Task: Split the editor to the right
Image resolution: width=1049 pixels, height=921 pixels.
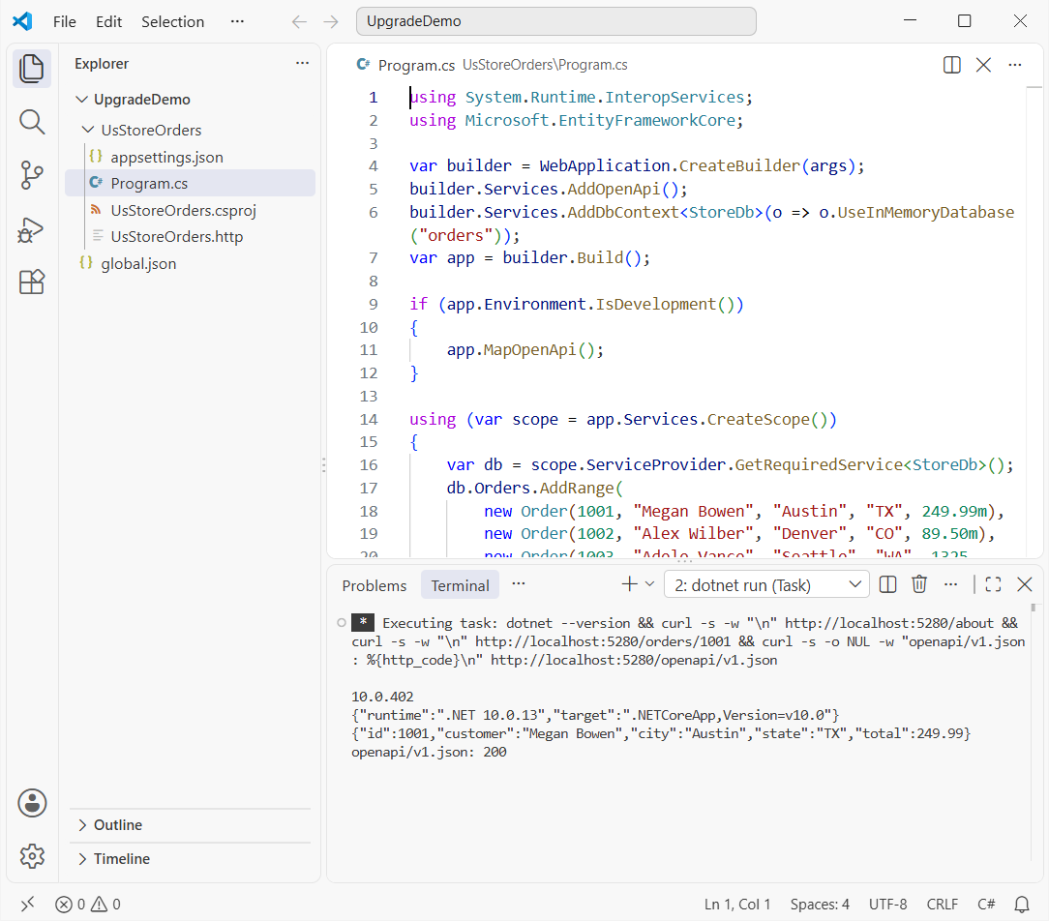Action: [x=951, y=65]
